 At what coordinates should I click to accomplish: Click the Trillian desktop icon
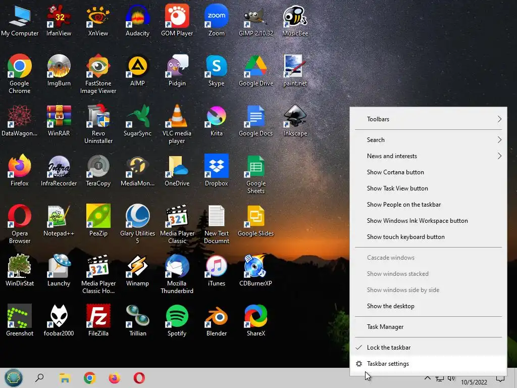point(137,321)
